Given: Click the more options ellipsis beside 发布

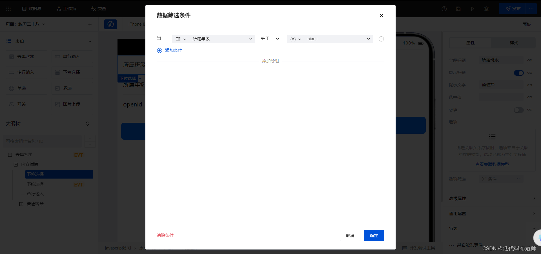Looking at the screenshot, I should 531,9.
